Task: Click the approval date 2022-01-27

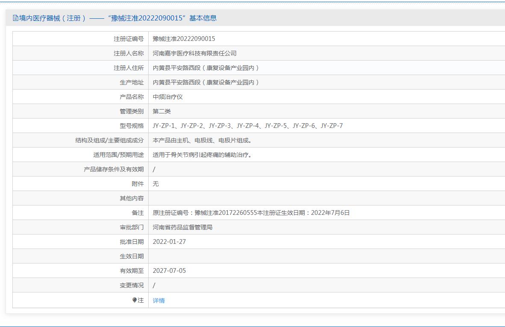Action: point(169,242)
